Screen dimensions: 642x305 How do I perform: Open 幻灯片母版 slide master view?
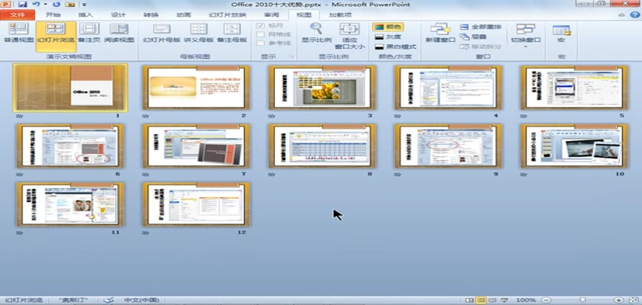[162, 33]
